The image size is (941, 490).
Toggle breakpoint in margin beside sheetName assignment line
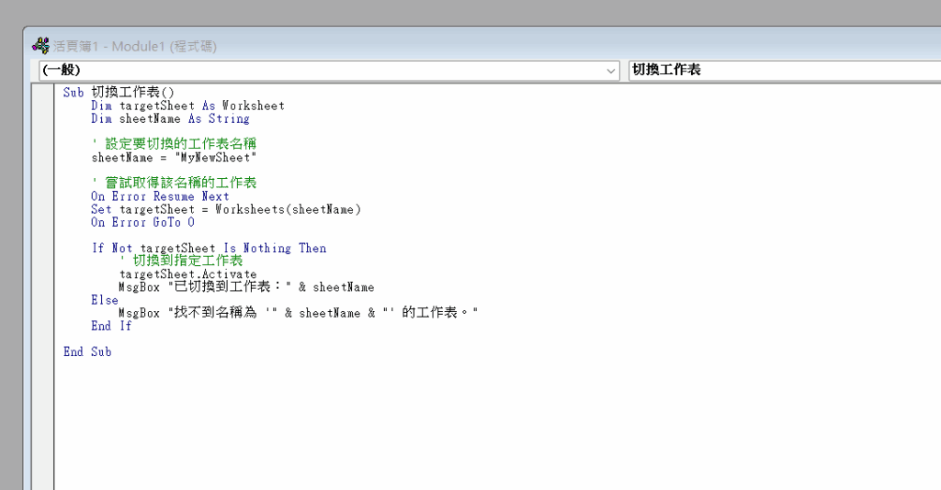point(43,158)
